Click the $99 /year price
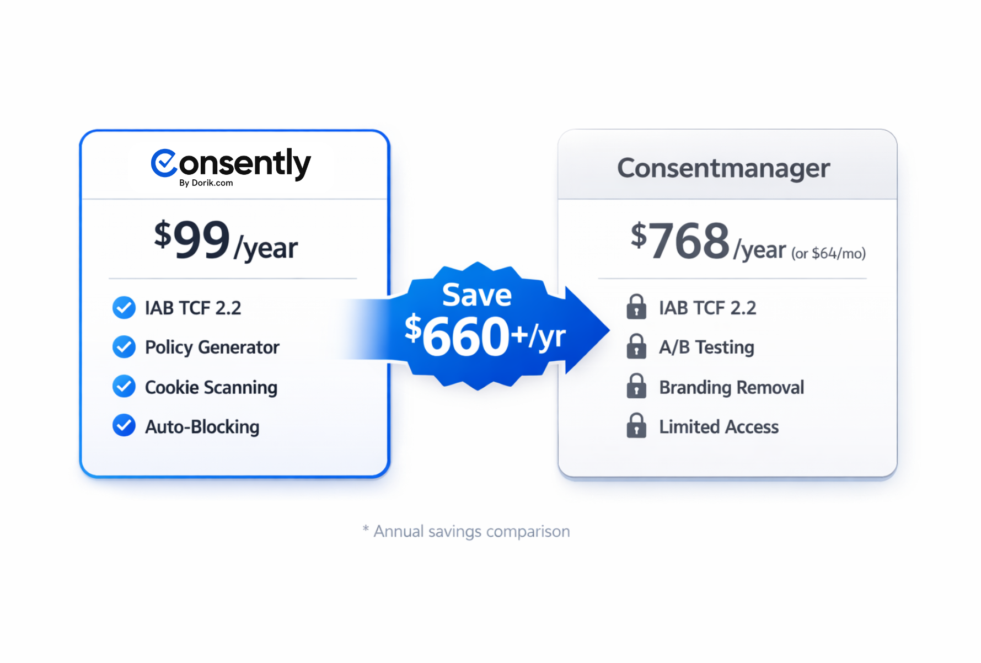 pos(226,240)
